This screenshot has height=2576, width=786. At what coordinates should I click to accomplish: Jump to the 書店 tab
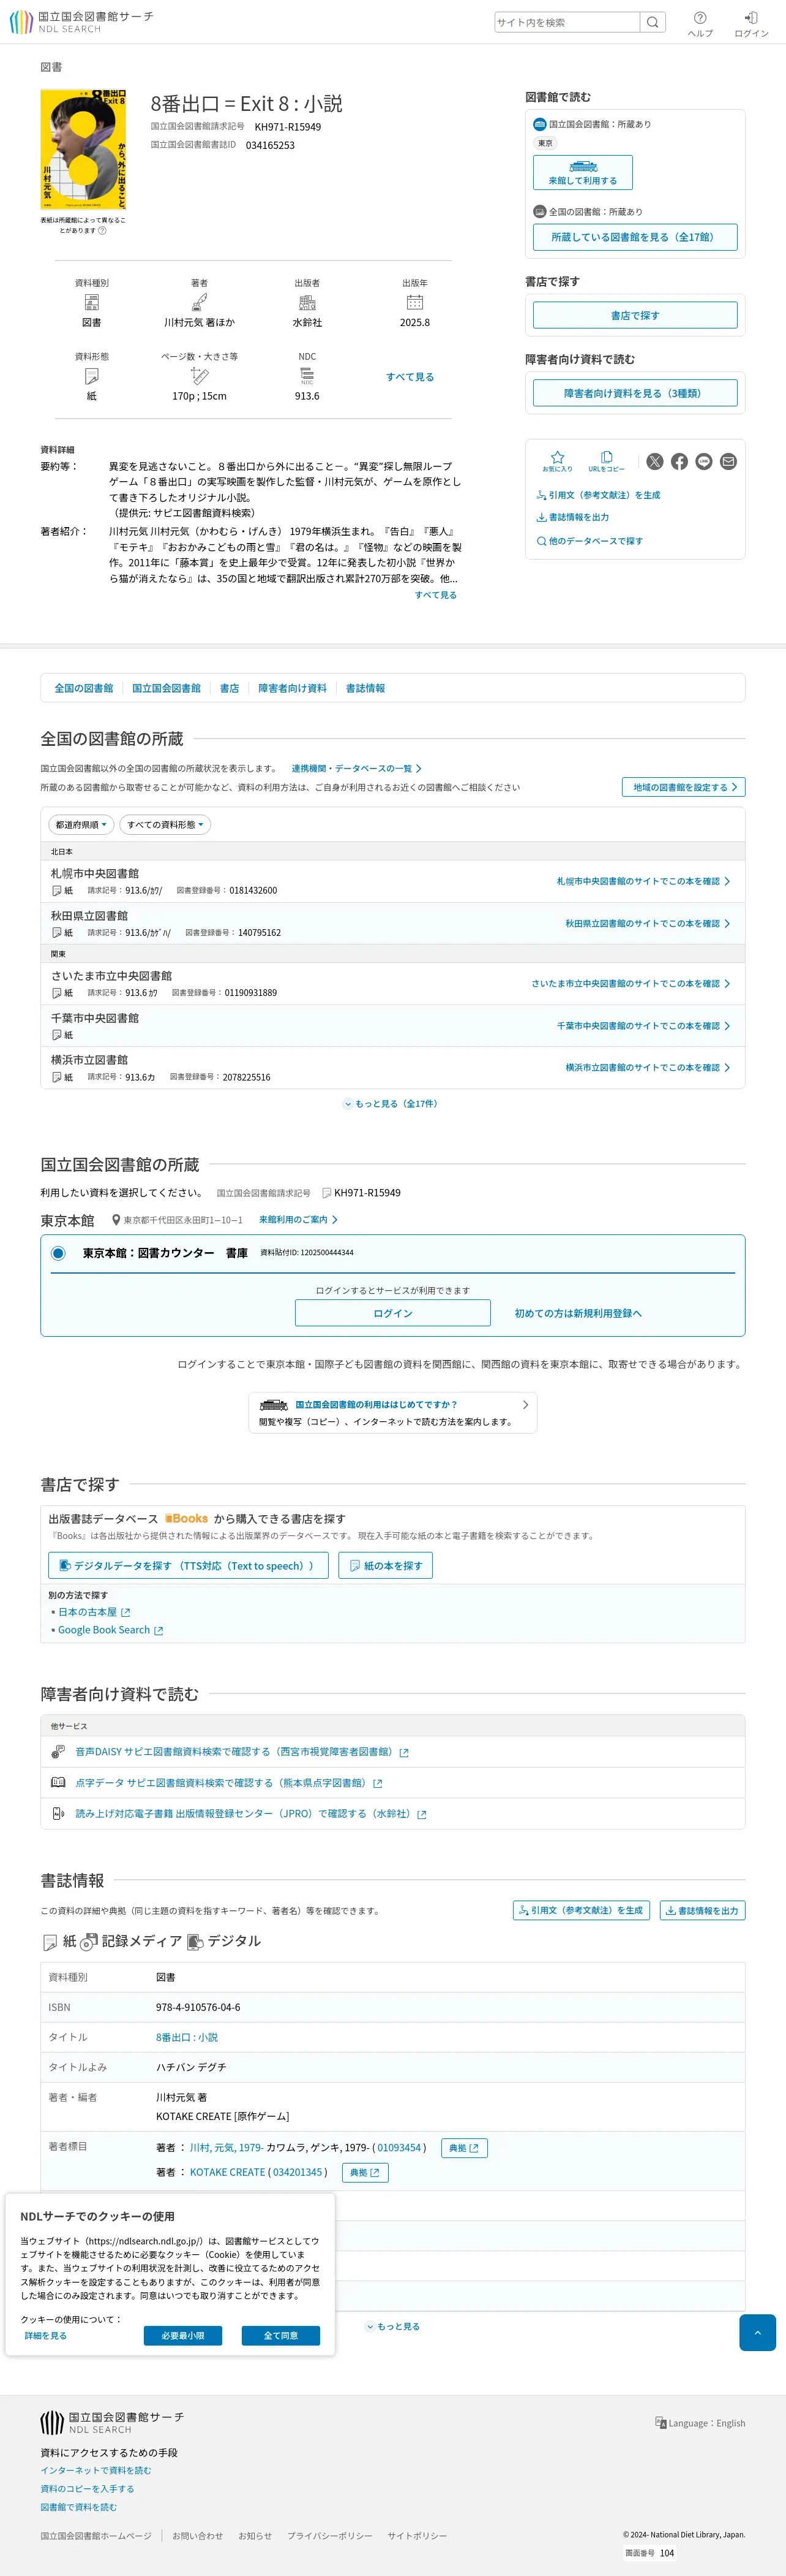pos(230,688)
